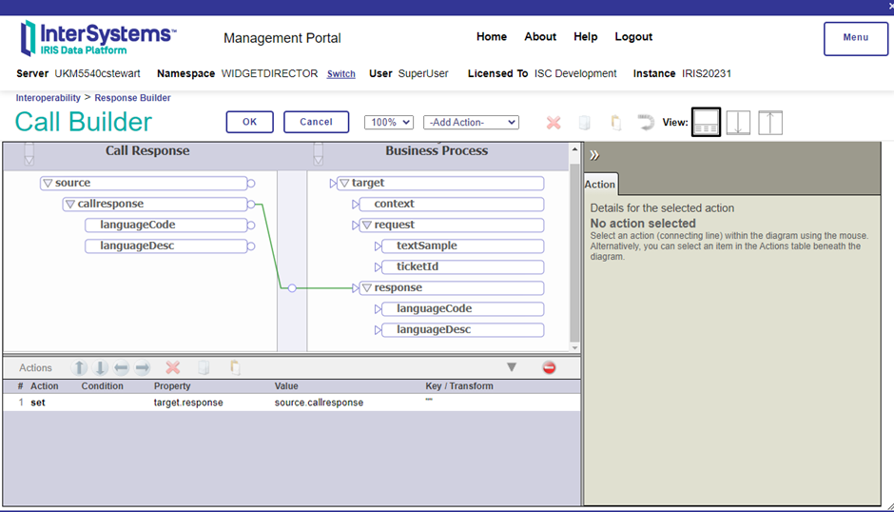Click the top toolbar red X delete icon
The height and width of the screenshot is (512, 894).
click(554, 123)
